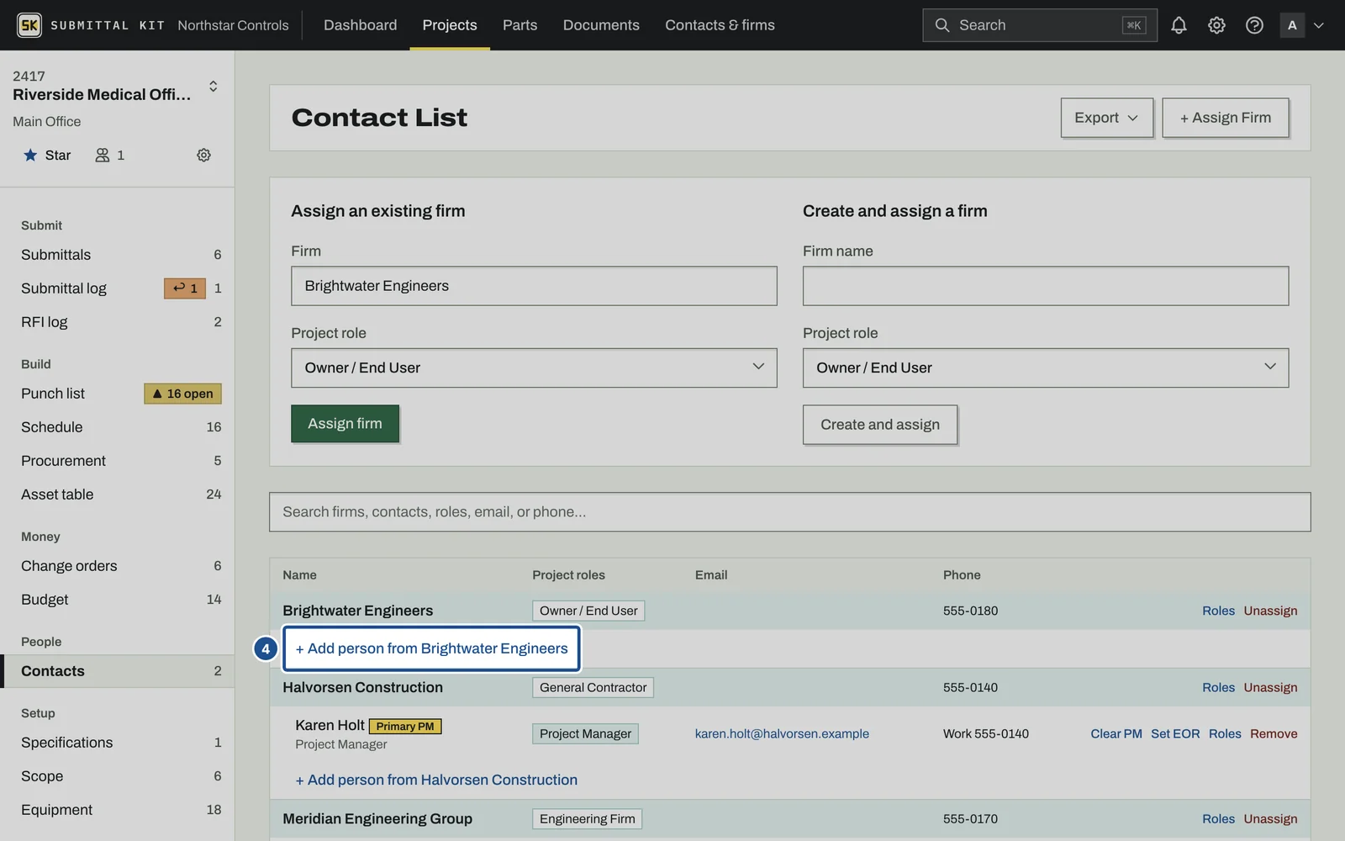Viewport: 1345px width, 841px height.
Task: Open the account menu chevron
Action: pyautogui.click(x=1319, y=25)
